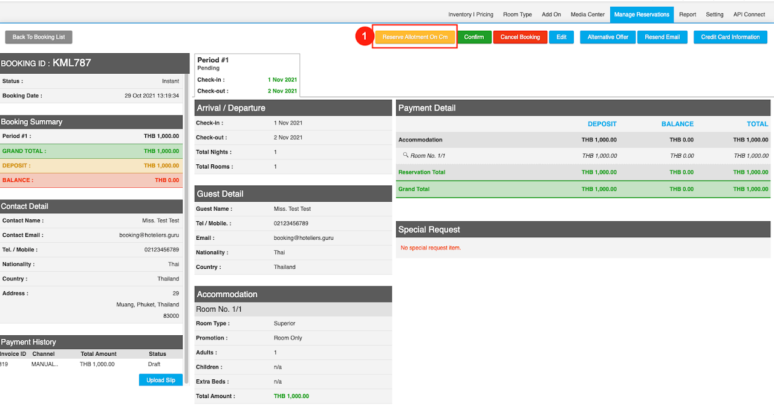The height and width of the screenshot is (415, 774).
Task: View Credit Card Information
Action: (730, 37)
